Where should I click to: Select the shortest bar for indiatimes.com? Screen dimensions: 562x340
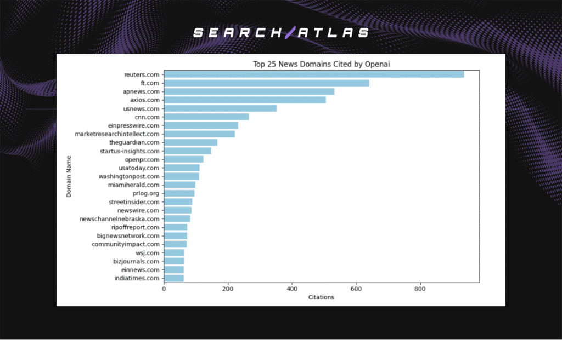coord(173,278)
